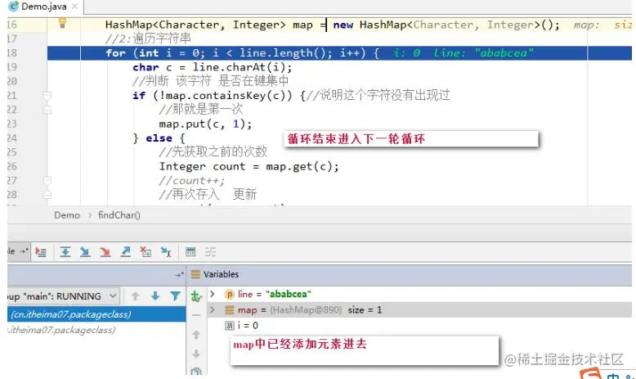Click the blue Step Into icon
636x379 pixels.
[x=85, y=252]
